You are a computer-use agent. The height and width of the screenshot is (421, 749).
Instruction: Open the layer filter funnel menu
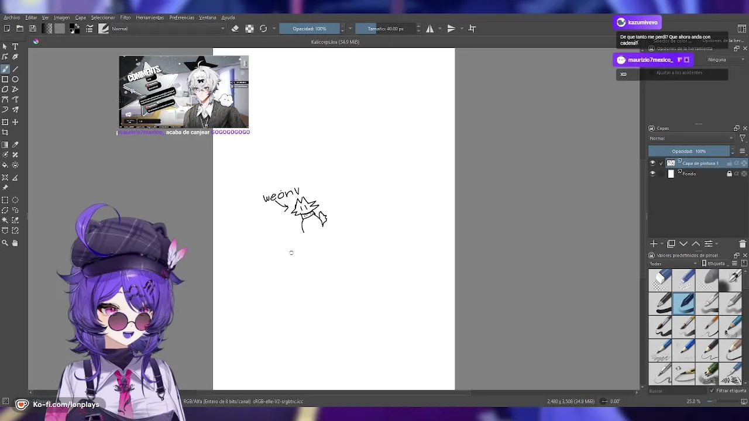742,139
